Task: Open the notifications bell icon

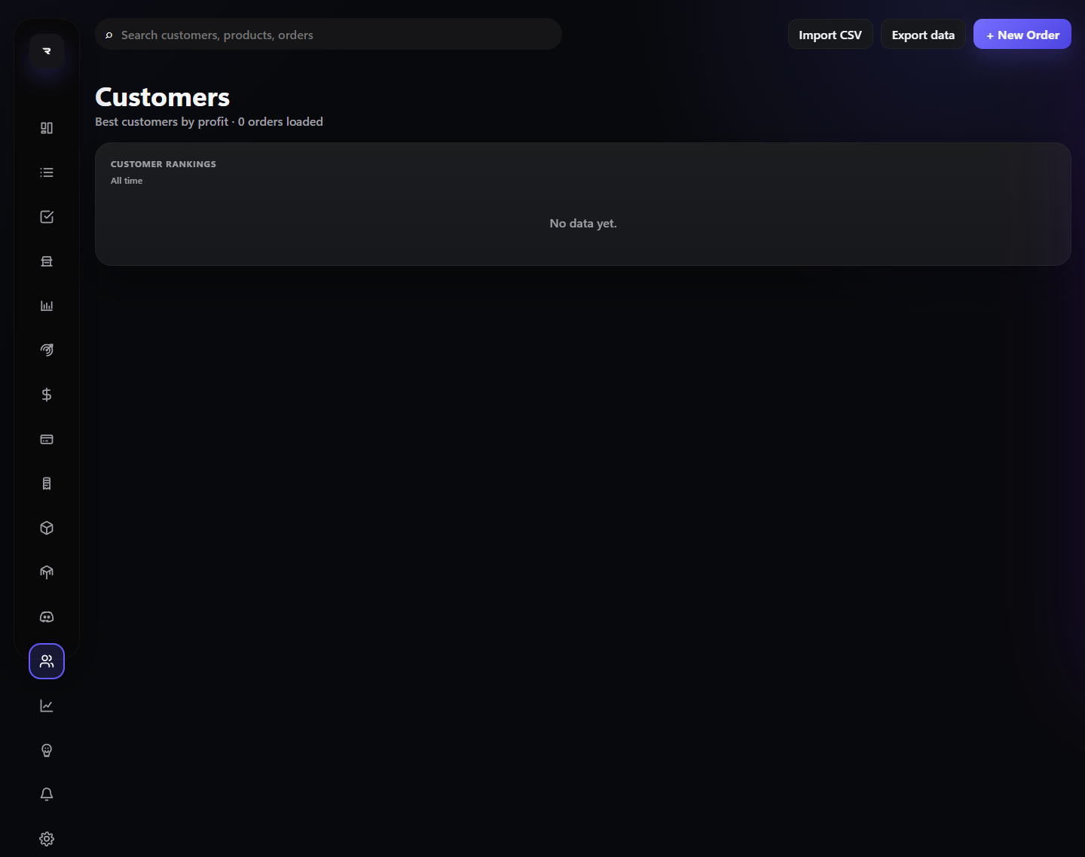Action: (x=47, y=794)
